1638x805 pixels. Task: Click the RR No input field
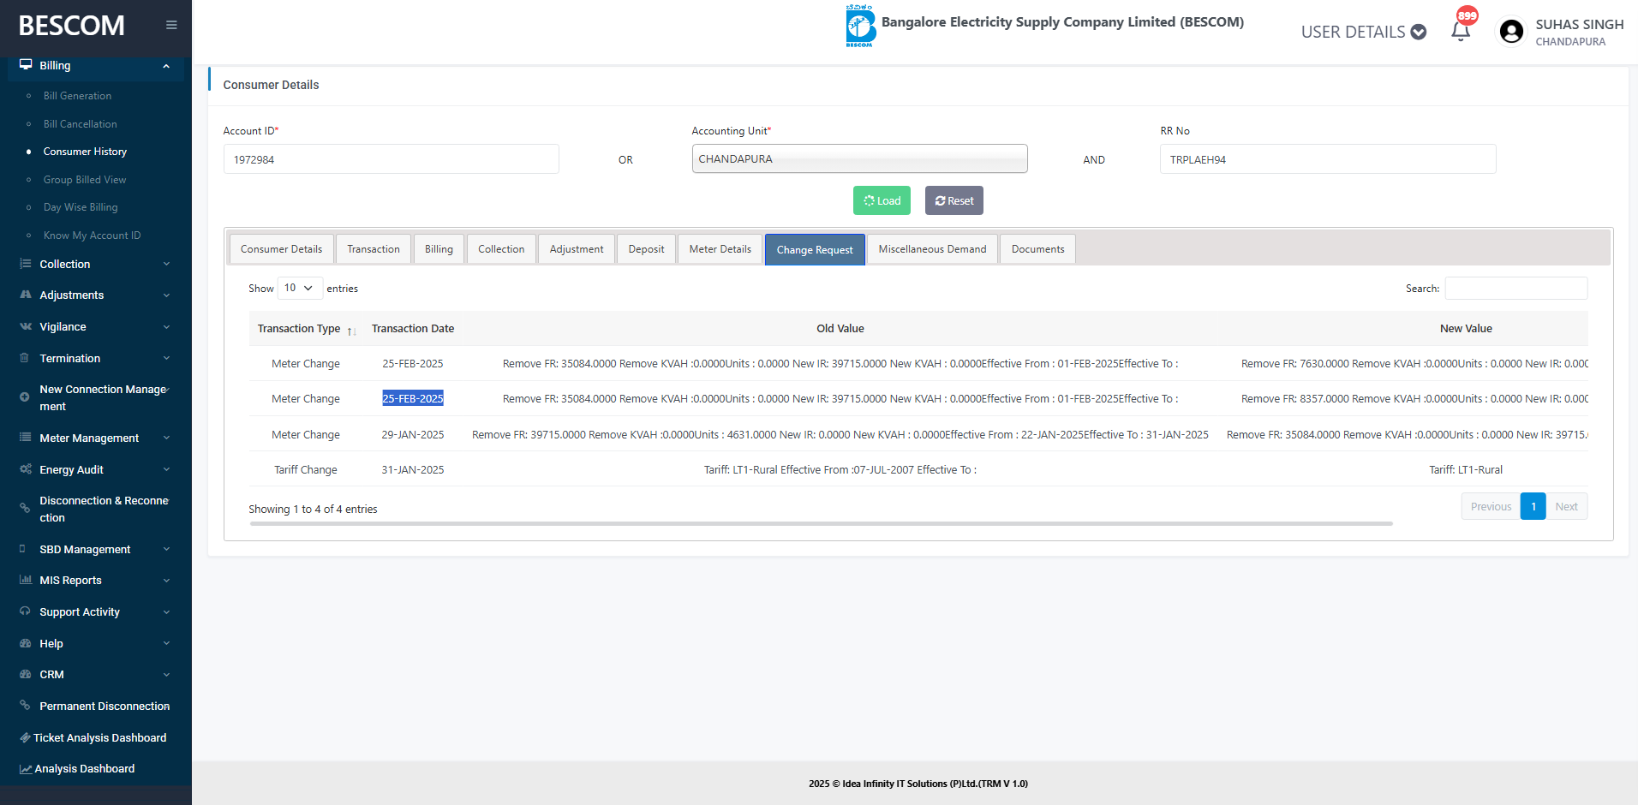[x=1328, y=159]
